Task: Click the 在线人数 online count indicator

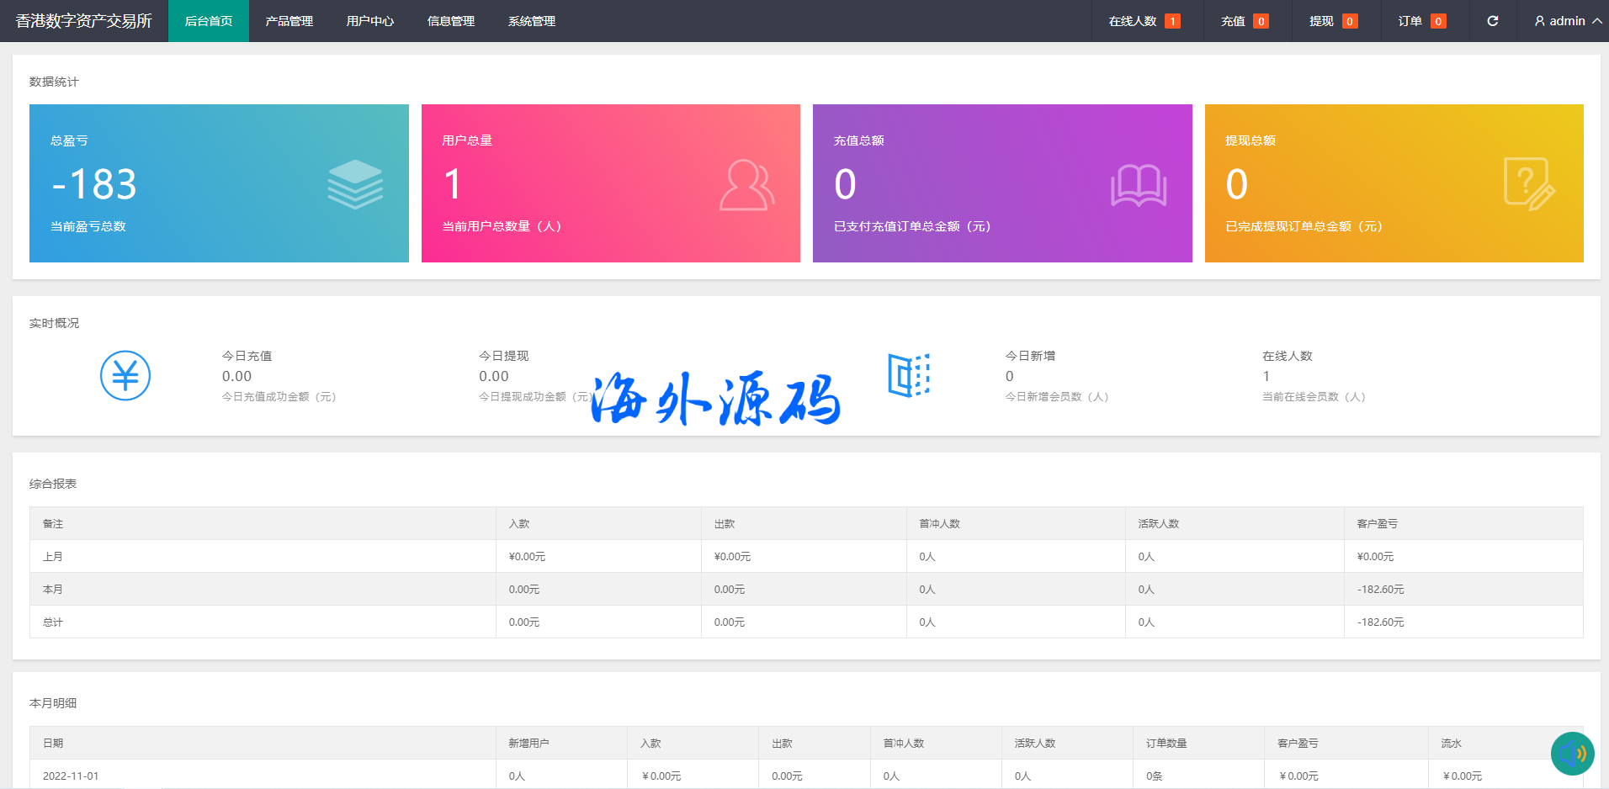Action: tap(1144, 21)
